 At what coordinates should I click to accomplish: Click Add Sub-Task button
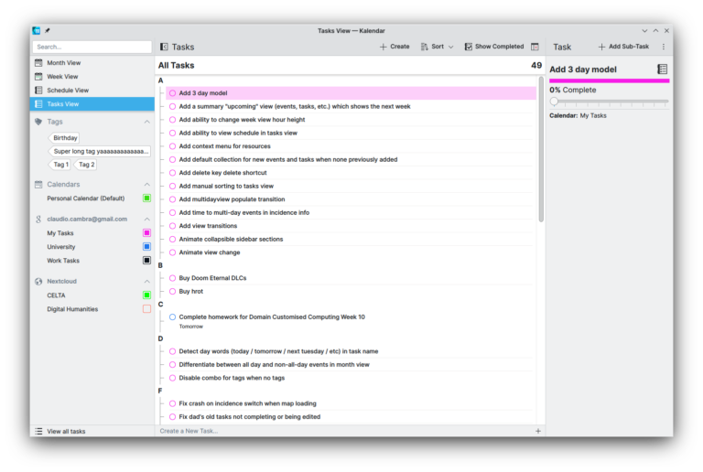622,47
